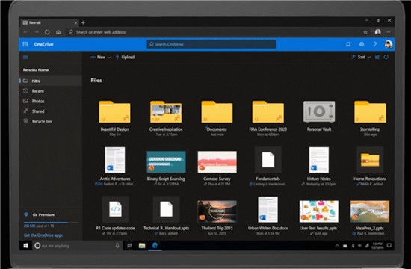This screenshot has width=411, height=269.
Task: Open OneDrive settings gear icon
Action: tap(362, 44)
